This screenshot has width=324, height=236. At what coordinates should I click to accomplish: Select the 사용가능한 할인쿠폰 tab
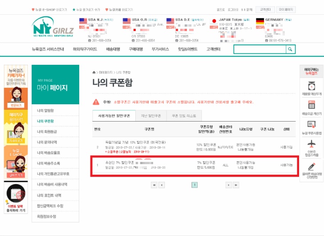pyautogui.click(x=114, y=116)
